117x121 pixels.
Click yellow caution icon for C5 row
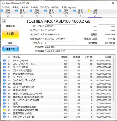[4, 110]
